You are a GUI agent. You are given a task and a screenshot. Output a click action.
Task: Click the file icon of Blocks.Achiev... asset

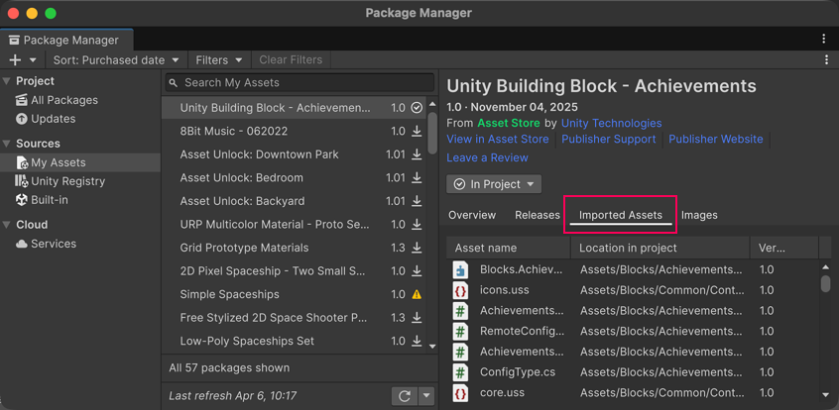click(460, 270)
